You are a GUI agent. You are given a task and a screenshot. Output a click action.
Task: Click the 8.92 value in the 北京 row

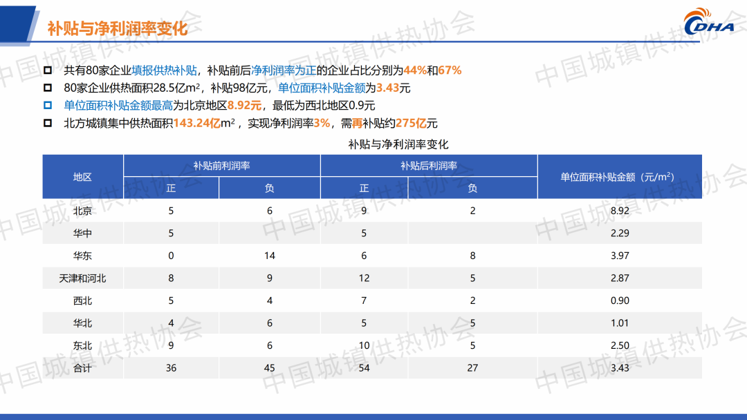620,211
